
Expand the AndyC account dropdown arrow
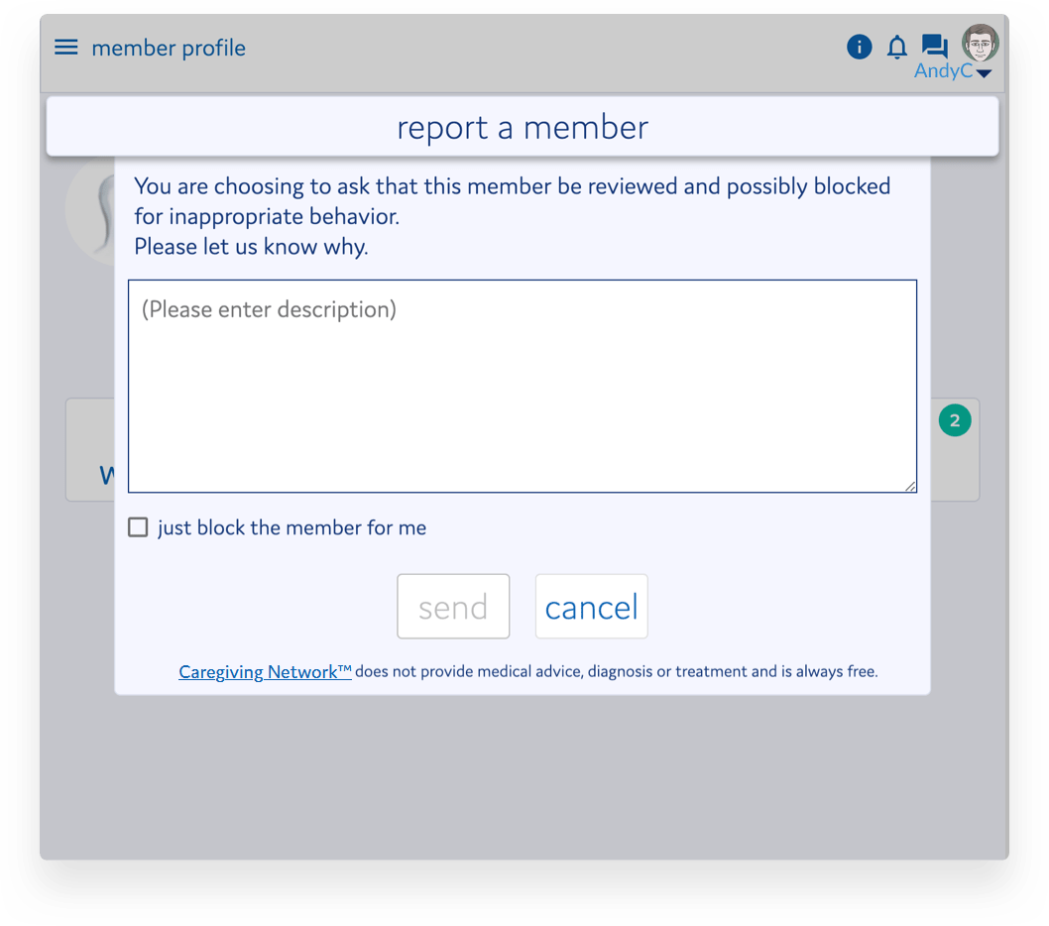pos(985,73)
